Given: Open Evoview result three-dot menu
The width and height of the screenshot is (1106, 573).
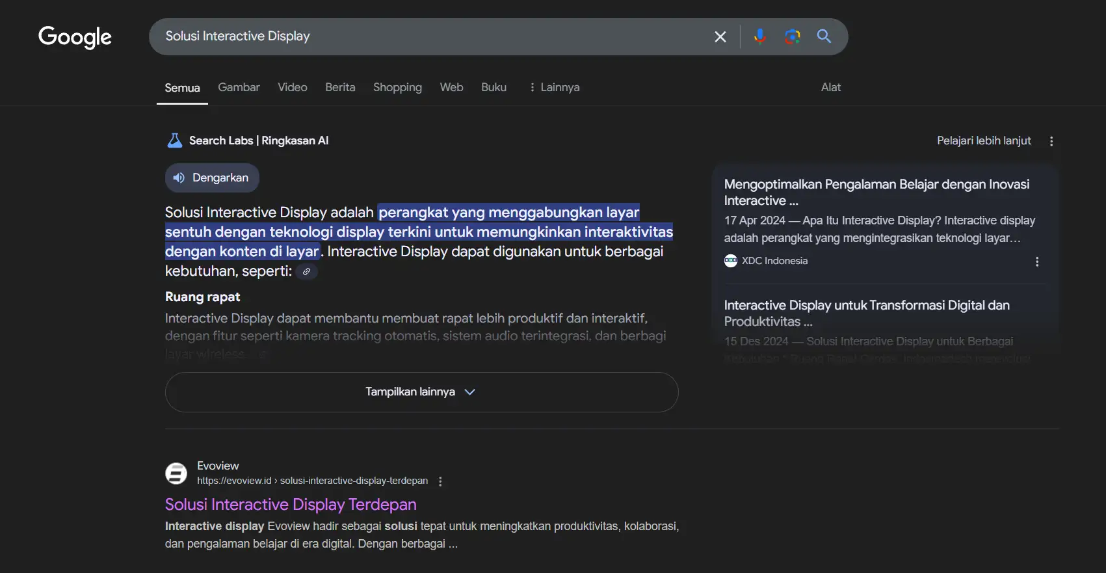Looking at the screenshot, I should [440, 481].
